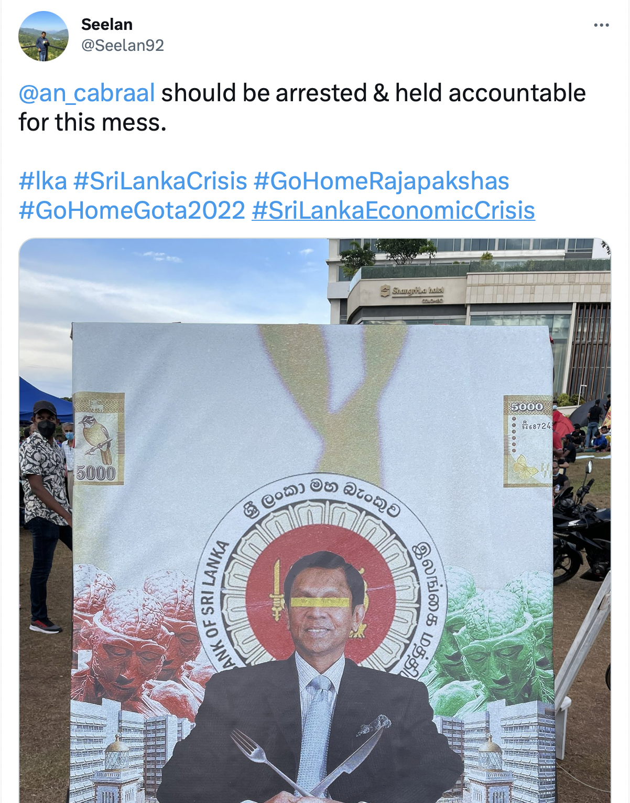Open the #lka hashtag
Screen dimensions: 630x803
click(43, 181)
